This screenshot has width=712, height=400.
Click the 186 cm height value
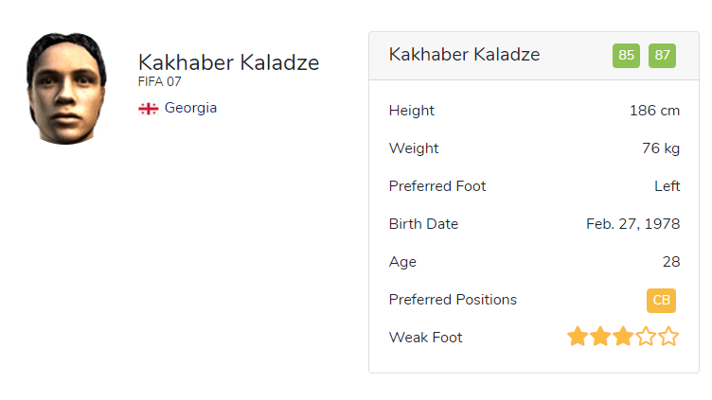(x=654, y=111)
